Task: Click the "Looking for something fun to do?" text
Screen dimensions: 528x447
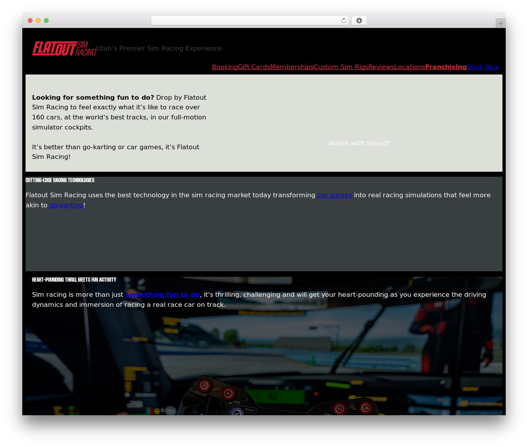Action: click(93, 97)
